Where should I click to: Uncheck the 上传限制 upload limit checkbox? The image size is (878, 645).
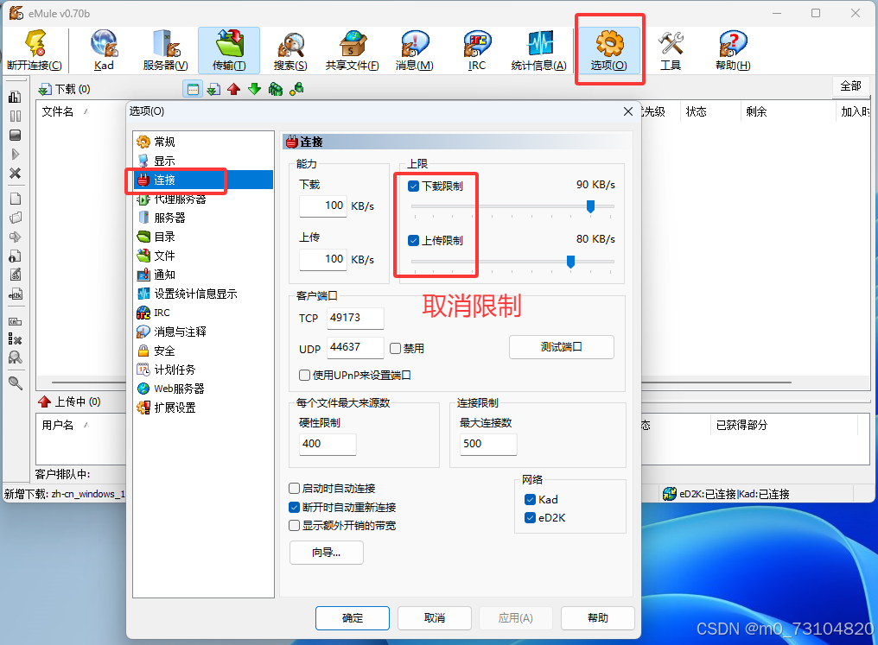tap(414, 241)
